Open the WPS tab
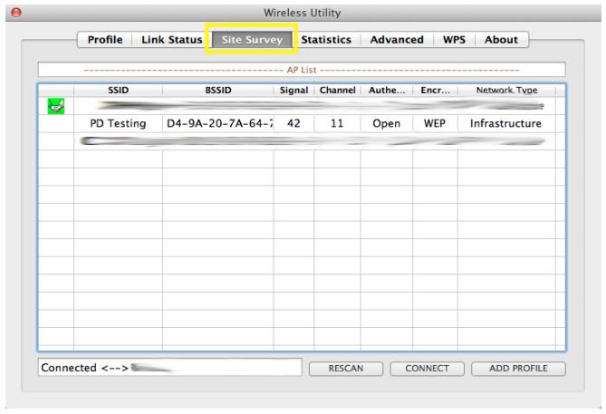Screen dimensions: 606x414 456,40
